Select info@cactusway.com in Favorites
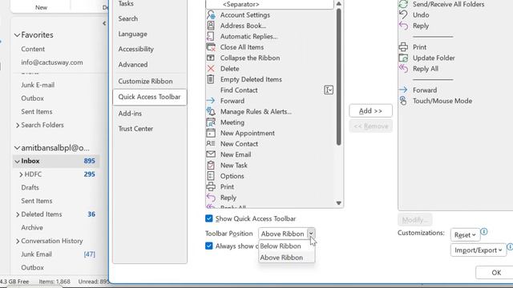The image size is (513, 288). [x=52, y=62]
